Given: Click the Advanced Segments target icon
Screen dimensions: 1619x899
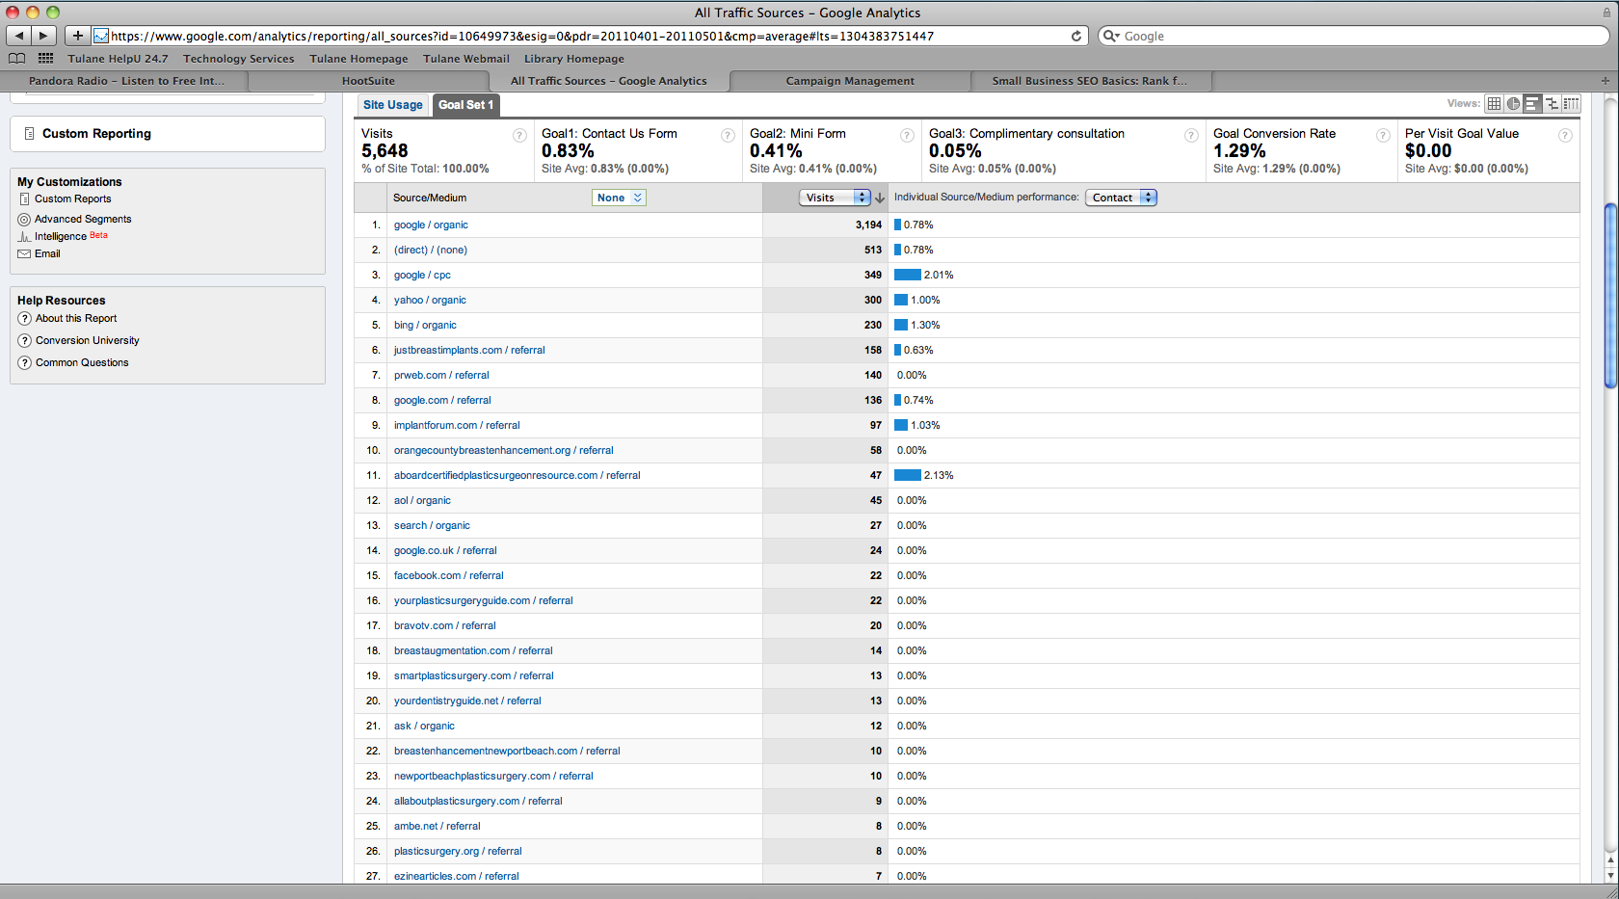Looking at the screenshot, I should (x=24, y=220).
